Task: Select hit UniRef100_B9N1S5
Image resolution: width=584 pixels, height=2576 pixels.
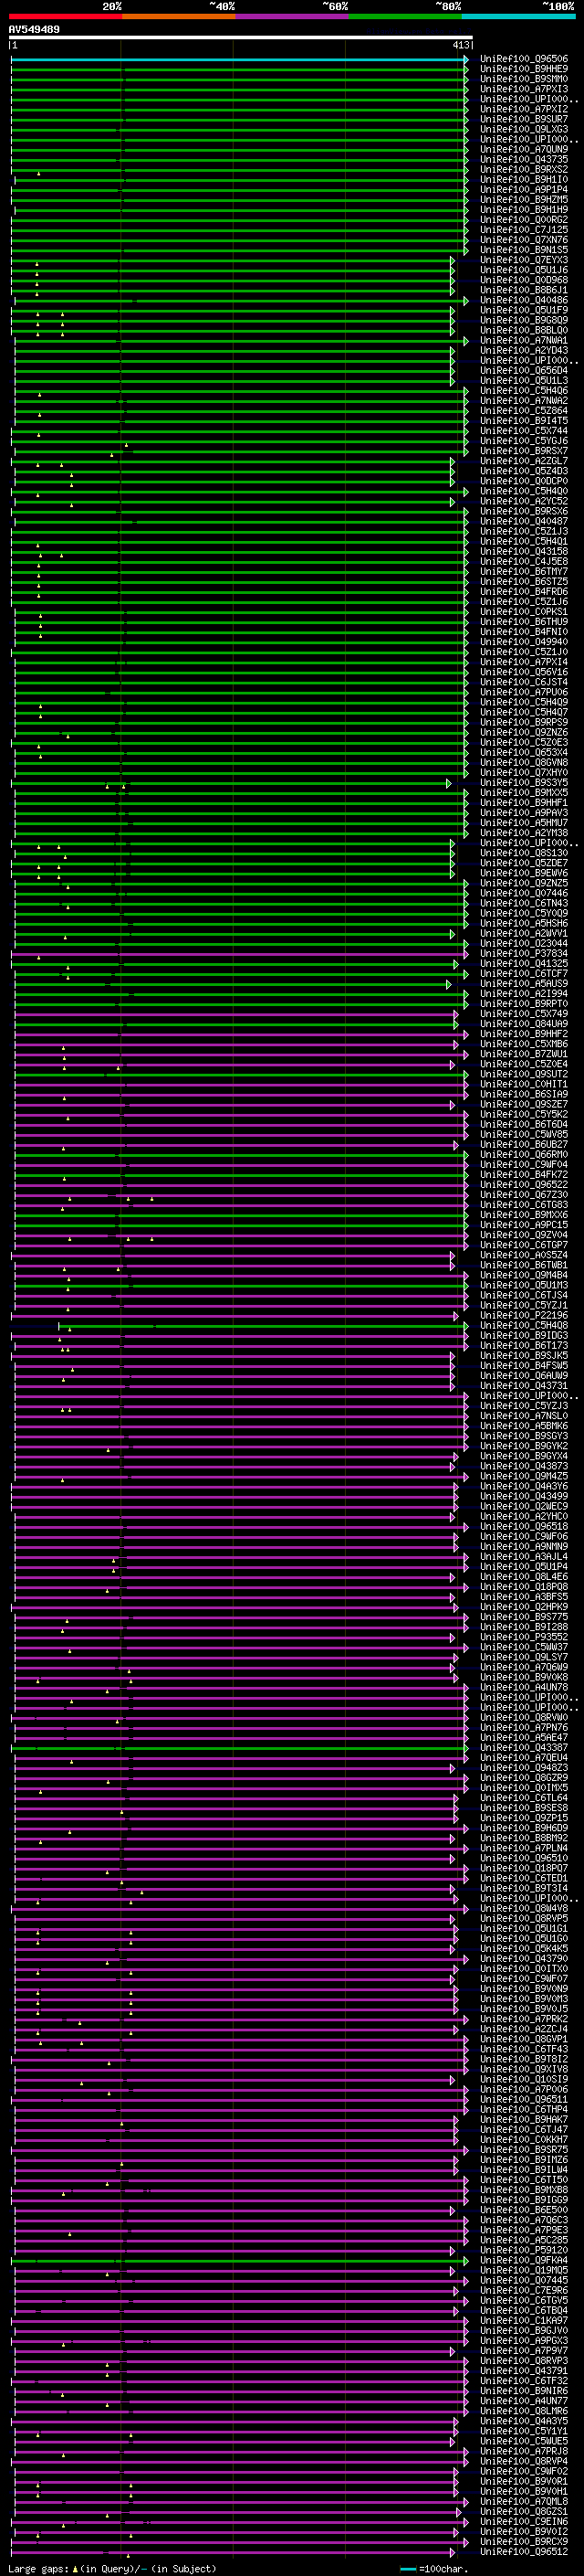Action: (x=524, y=250)
